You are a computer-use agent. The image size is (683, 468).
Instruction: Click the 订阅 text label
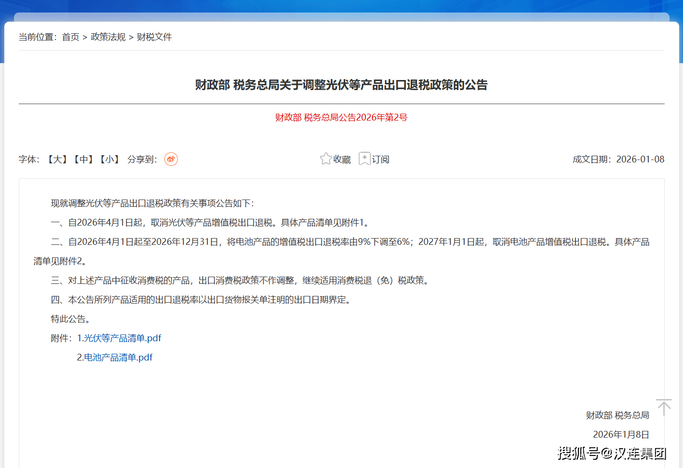click(381, 160)
